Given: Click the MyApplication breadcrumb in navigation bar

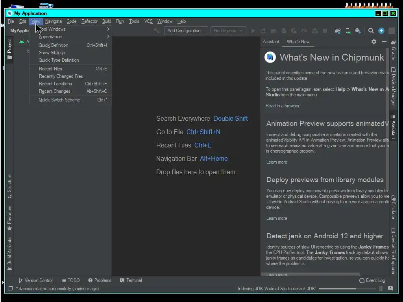Looking at the screenshot, I should click(x=20, y=31).
